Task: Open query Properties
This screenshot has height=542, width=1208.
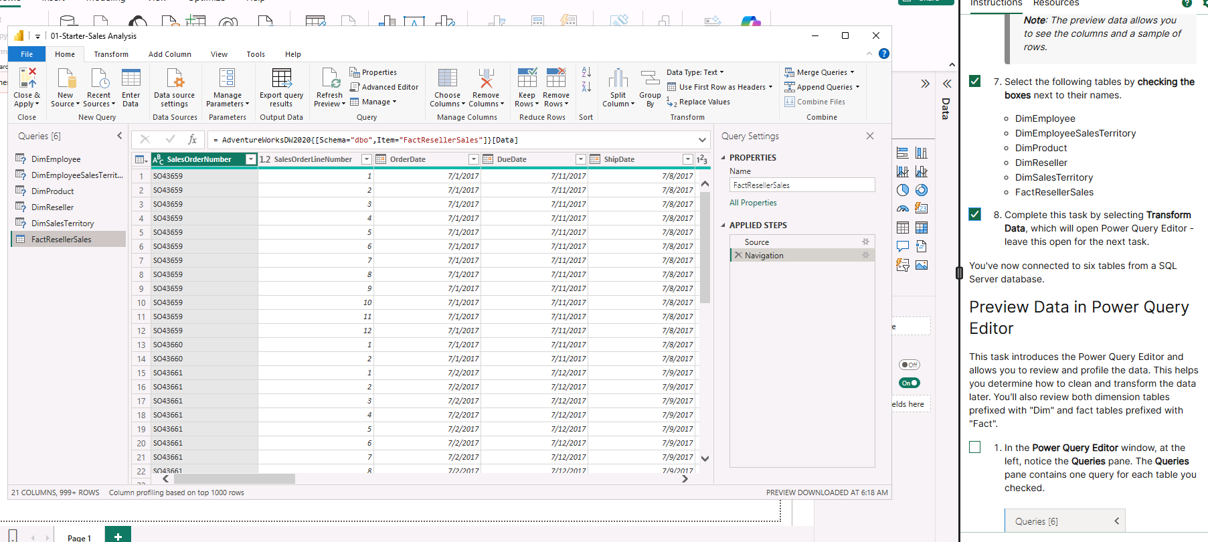Action: [x=373, y=72]
